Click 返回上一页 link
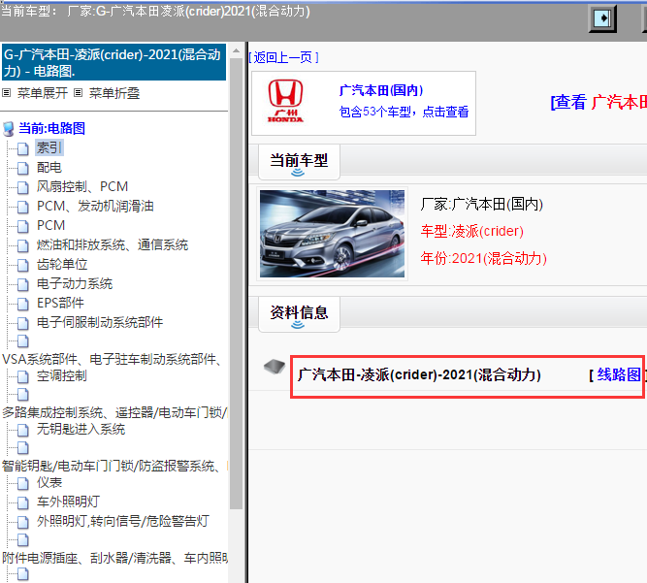 [283, 57]
